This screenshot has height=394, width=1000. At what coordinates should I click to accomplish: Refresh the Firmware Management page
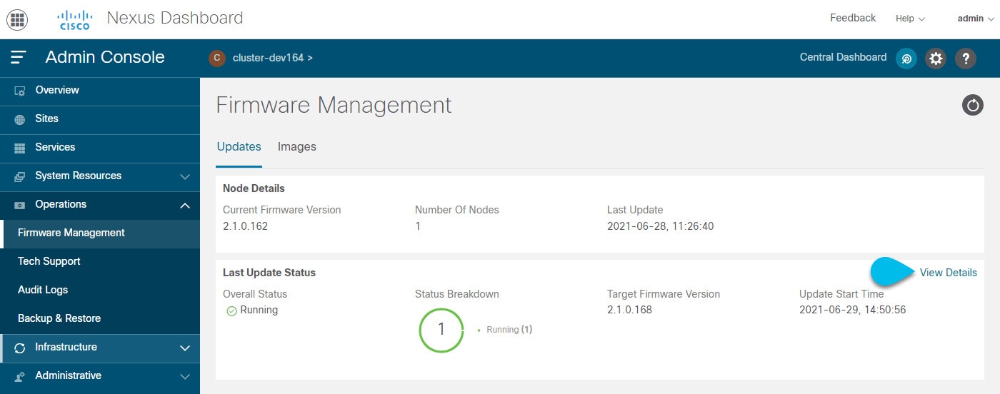tap(973, 106)
